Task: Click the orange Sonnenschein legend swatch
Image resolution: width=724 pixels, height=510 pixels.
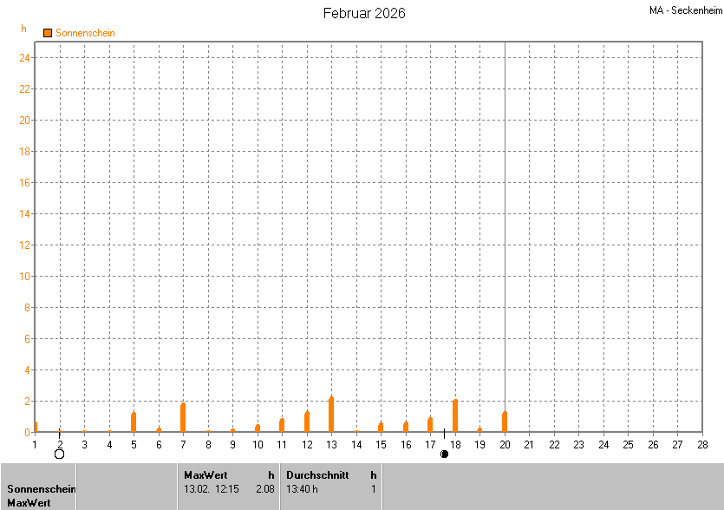Action: 48,33
